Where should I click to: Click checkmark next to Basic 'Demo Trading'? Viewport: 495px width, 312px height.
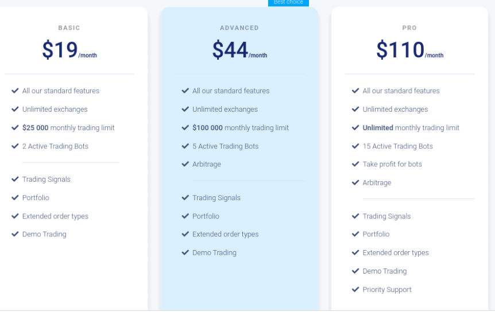pos(15,234)
